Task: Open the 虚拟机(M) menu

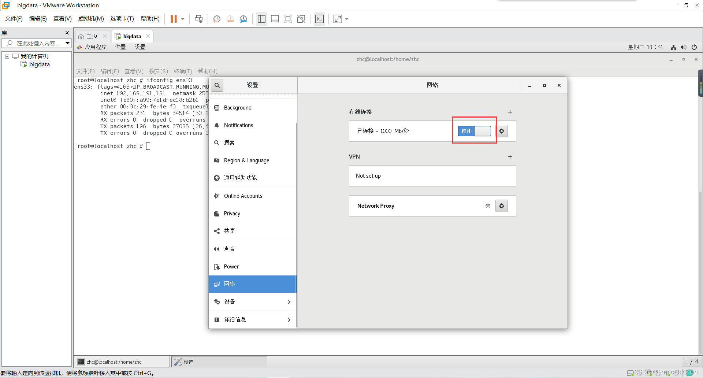Action: (x=91, y=19)
